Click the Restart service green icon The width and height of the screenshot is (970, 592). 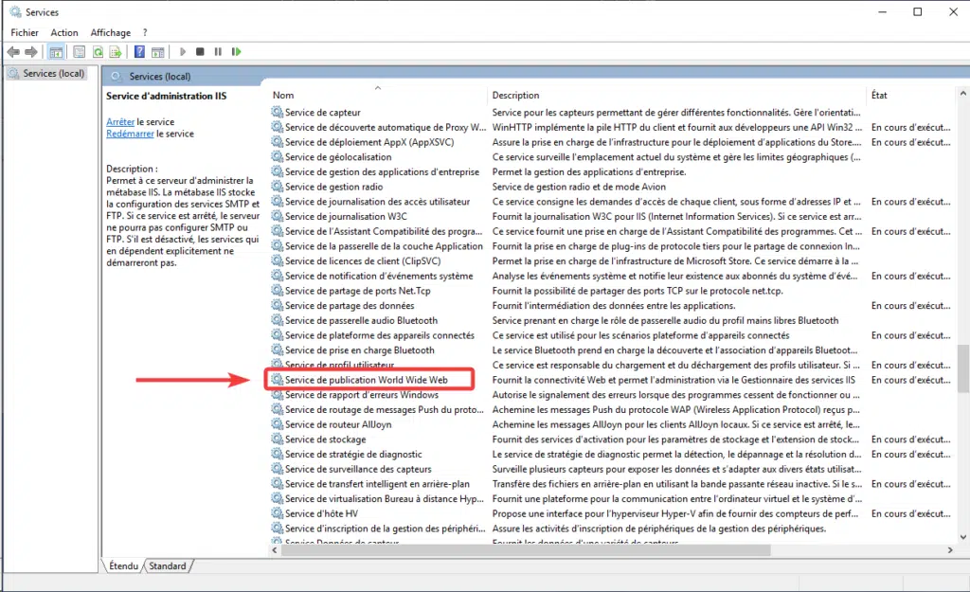pyautogui.click(x=236, y=52)
